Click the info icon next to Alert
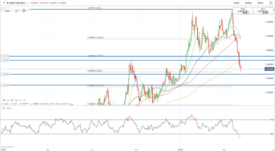Screen dimensions: 275x151 point(271,3)
